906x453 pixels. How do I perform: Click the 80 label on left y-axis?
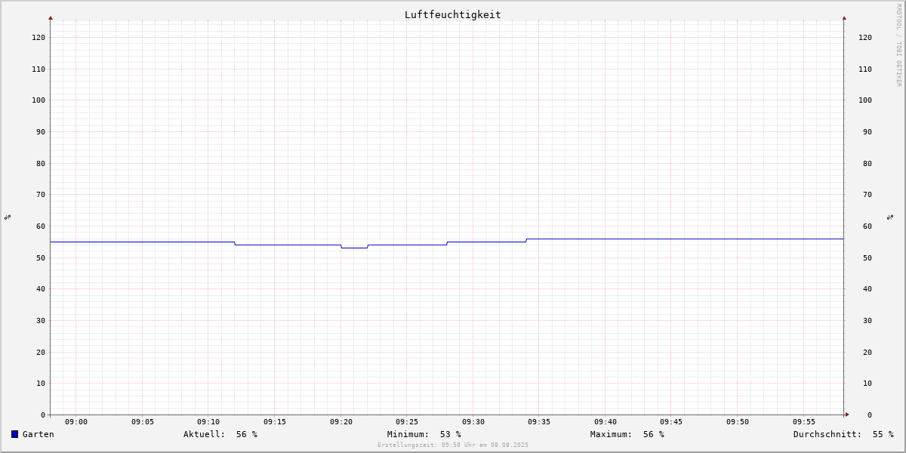click(x=41, y=163)
